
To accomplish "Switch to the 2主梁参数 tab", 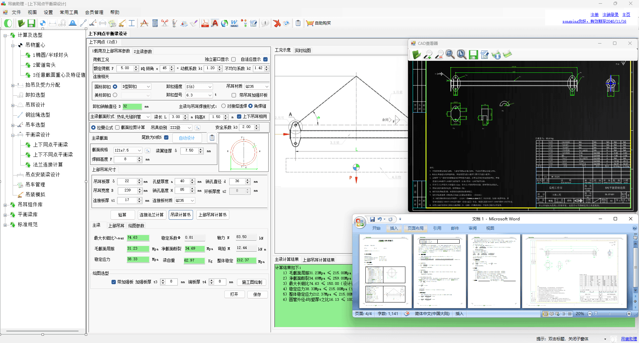I will 143,52.
